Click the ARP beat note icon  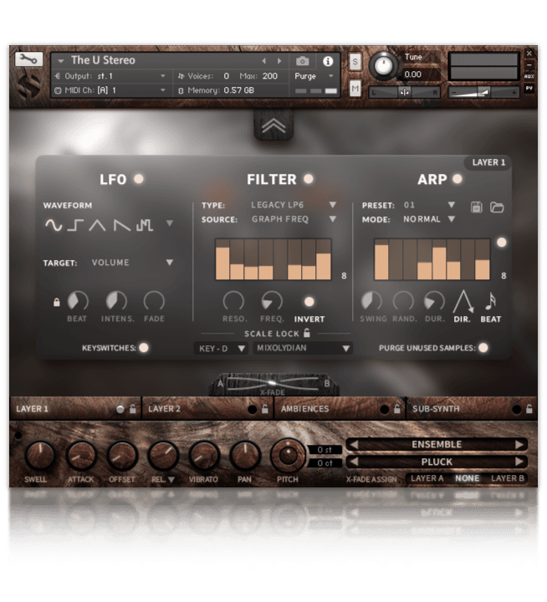pos(490,301)
